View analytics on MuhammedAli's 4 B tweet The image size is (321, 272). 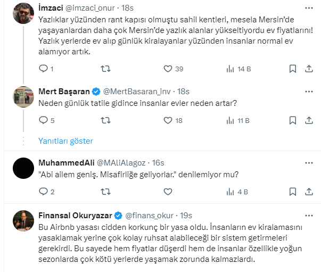pyautogui.click(x=231, y=192)
